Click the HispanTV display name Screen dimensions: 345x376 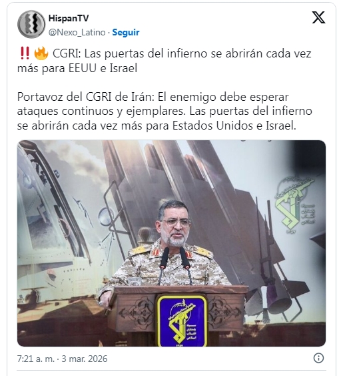click(69, 18)
